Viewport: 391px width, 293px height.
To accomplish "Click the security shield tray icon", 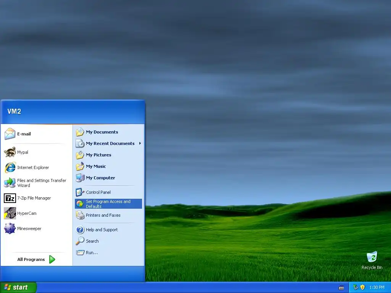I will tap(362, 287).
